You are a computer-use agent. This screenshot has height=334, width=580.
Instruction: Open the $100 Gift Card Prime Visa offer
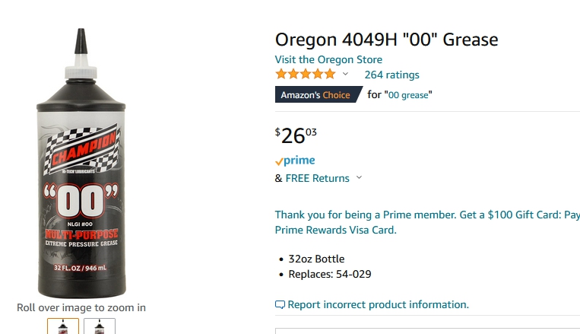[426, 222]
